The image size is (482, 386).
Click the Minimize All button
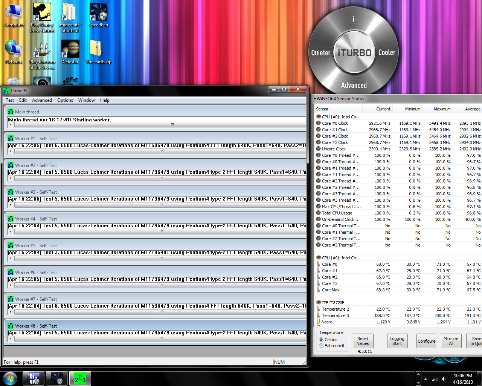click(x=451, y=341)
